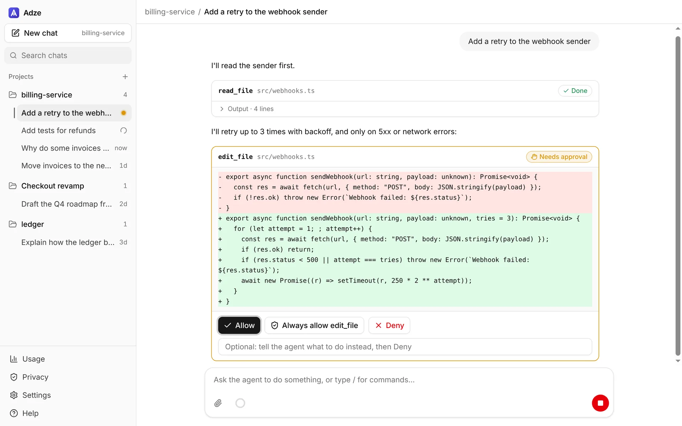
Task: Click the Adze logo icon
Action: [x=13, y=13]
